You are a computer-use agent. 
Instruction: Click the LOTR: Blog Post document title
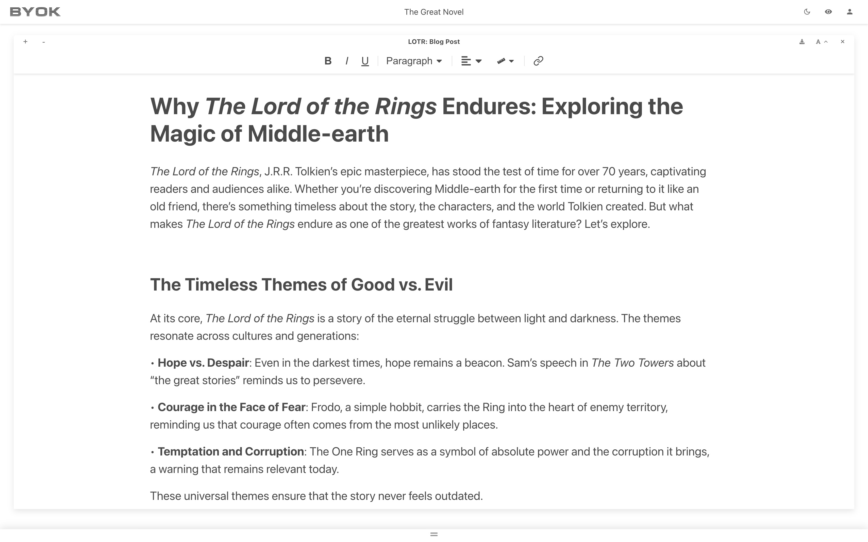tap(433, 42)
